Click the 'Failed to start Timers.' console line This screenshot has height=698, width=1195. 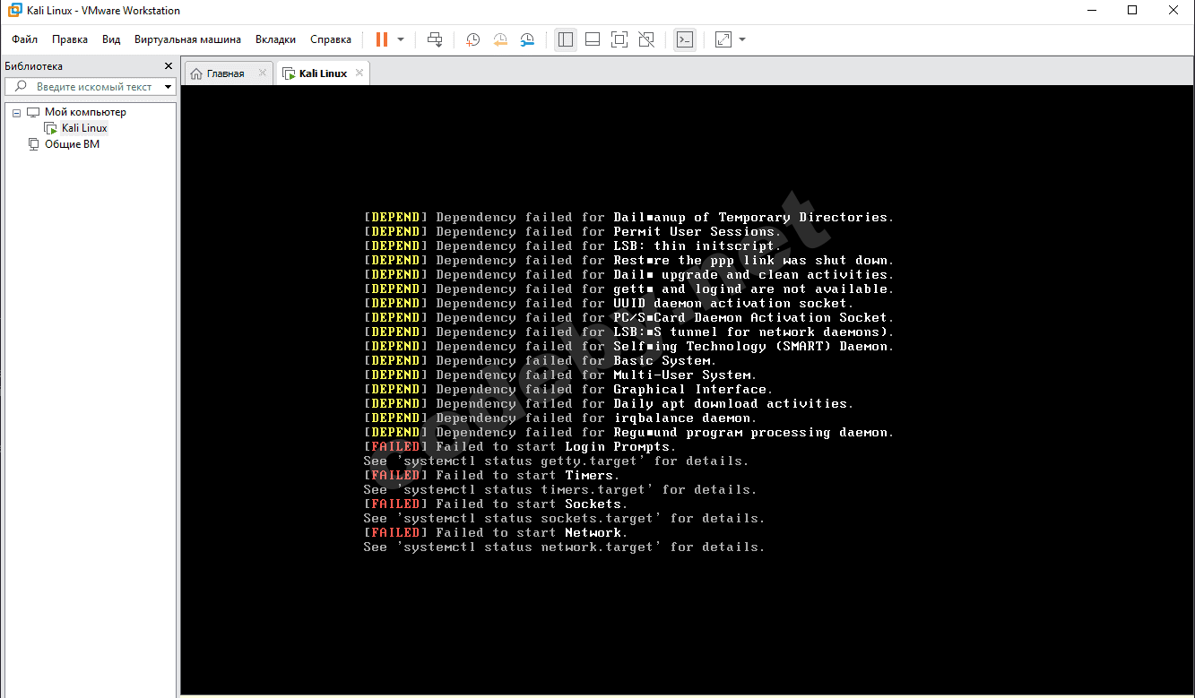(491, 475)
